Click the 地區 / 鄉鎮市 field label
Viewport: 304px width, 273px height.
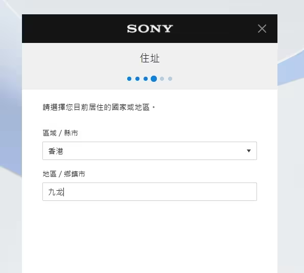[x=64, y=174]
